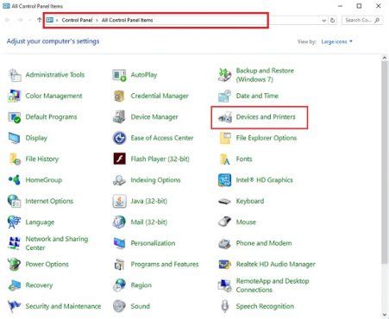This screenshot has width=389, height=319.
Task: Go up one level with up arrow
Action: click(x=40, y=20)
